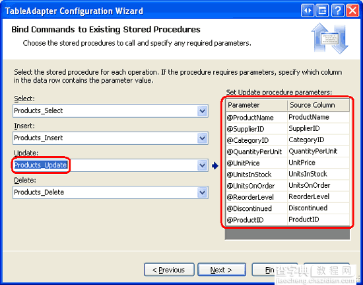Select the Source Column header
Screen dimensions: 363x285
click(318, 105)
